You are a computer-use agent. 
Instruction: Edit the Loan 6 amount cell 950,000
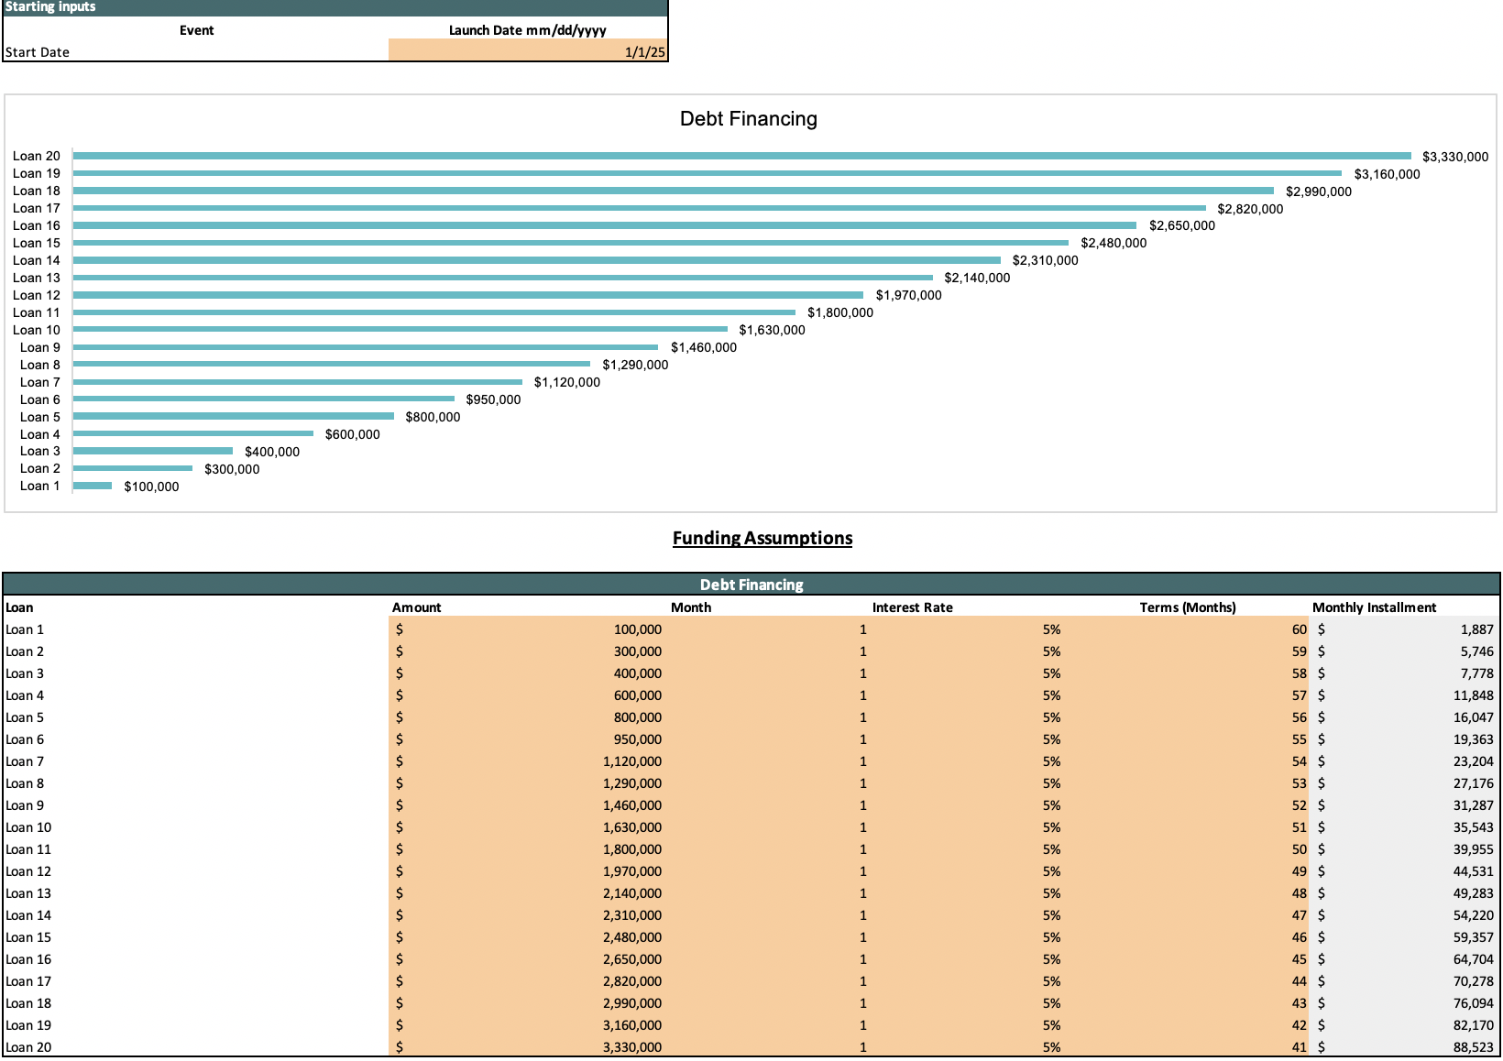tap(528, 739)
